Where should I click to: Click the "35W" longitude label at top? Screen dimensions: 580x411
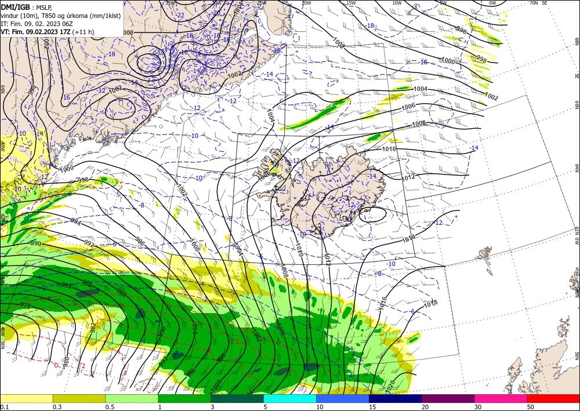170,3
